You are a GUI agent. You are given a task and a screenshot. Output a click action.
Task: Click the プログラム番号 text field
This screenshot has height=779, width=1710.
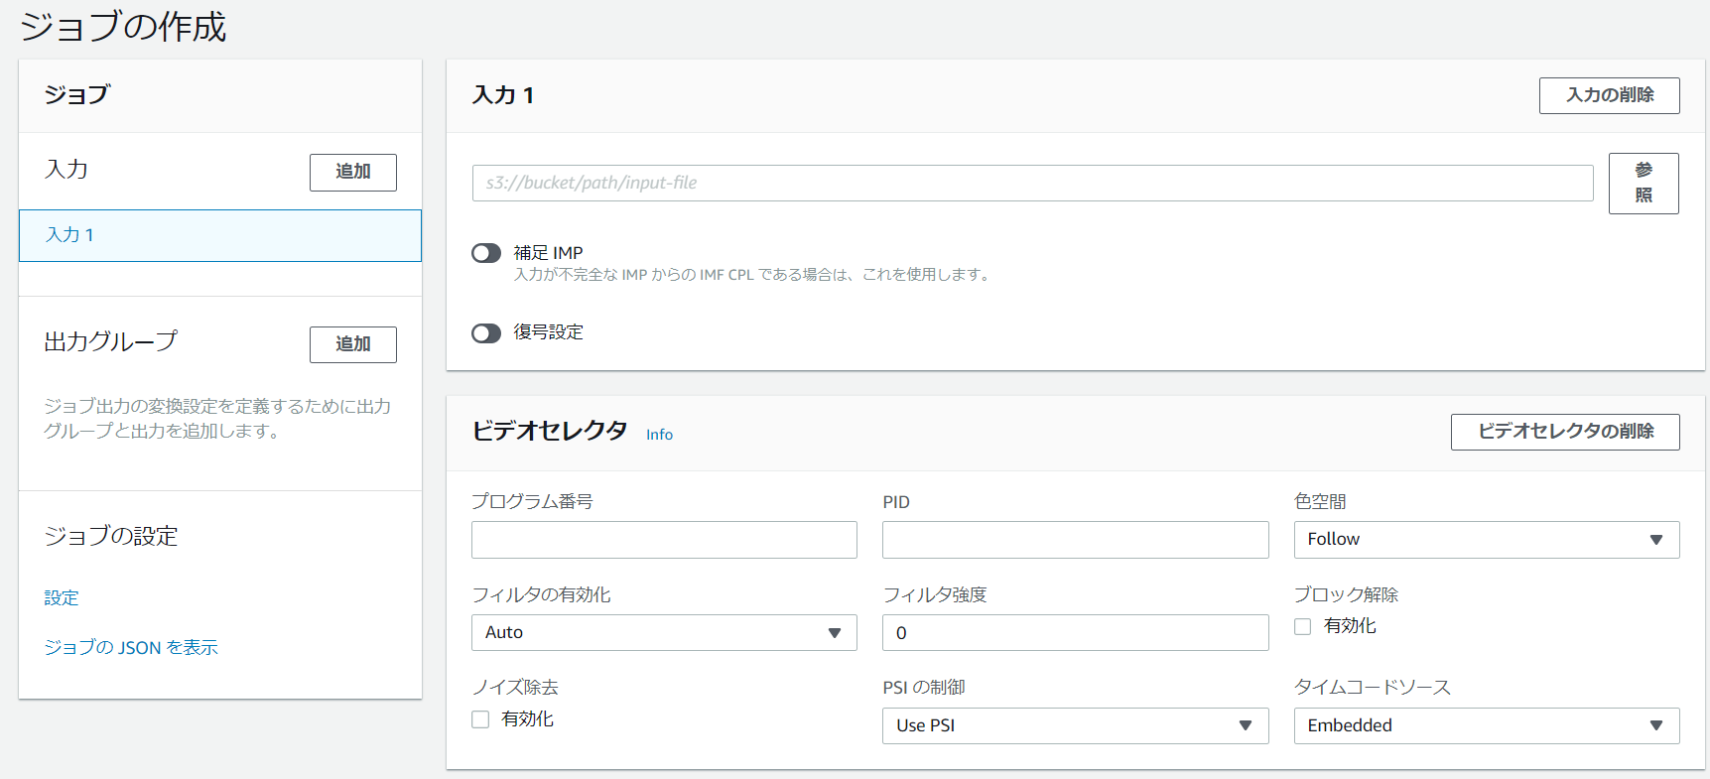[663, 540]
